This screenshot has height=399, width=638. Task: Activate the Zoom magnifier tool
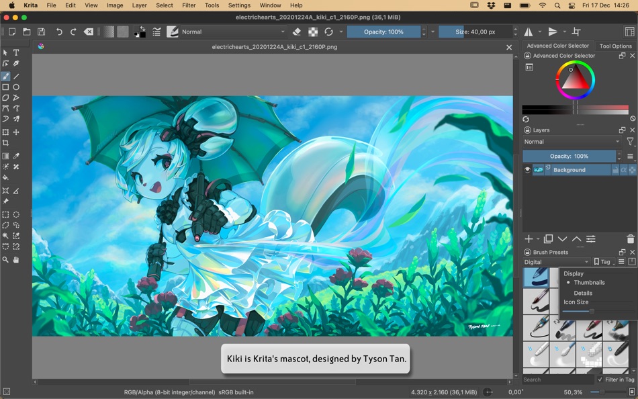(5, 260)
